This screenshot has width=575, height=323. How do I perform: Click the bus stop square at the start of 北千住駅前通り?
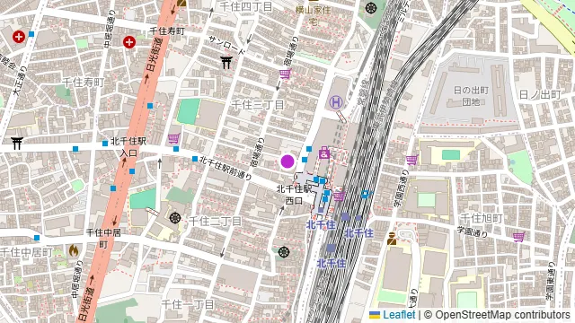[195, 159]
